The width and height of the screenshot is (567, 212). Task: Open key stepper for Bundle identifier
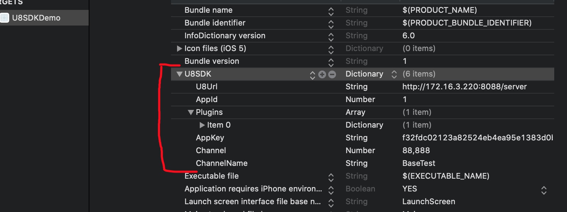(331, 24)
